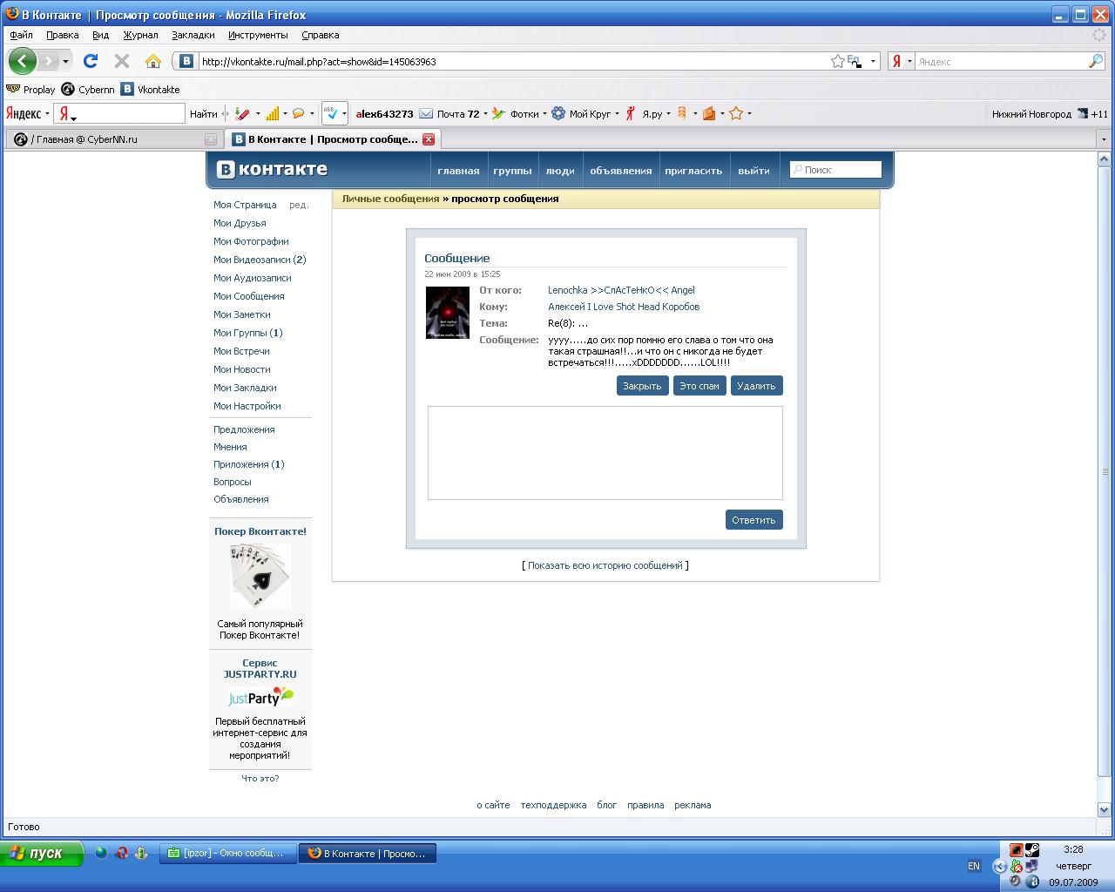Open the Proplay bookmark

point(30,89)
